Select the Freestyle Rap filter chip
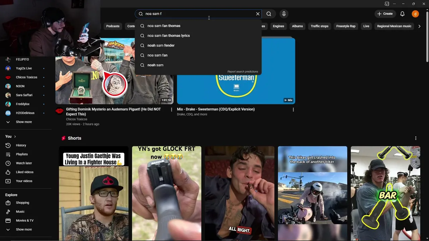The width and height of the screenshot is (429, 241). tap(346, 26)
